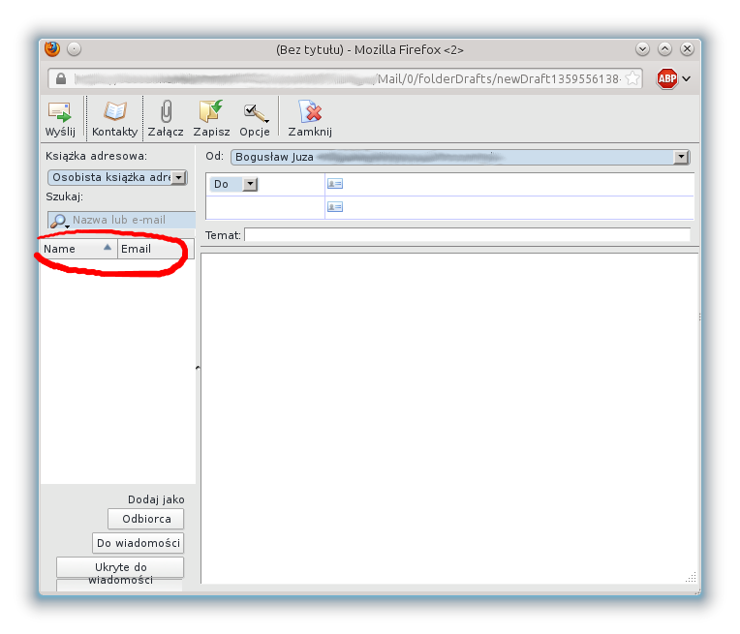The image size is (740, 634).
Task: Click the Temat subject input field
Action: coord(467,234)
